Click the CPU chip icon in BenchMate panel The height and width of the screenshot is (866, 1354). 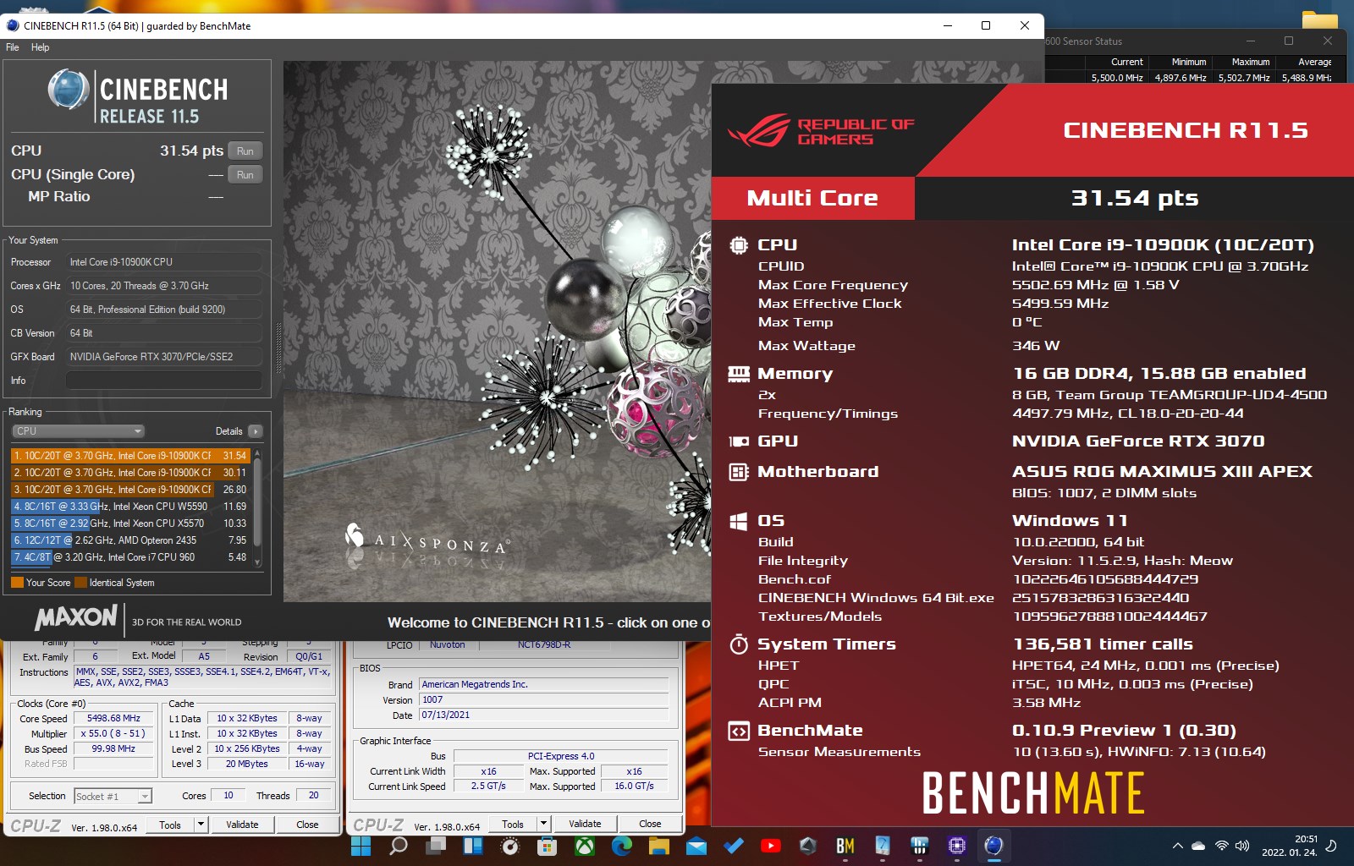pyautogui.click(x=739, y=245)
